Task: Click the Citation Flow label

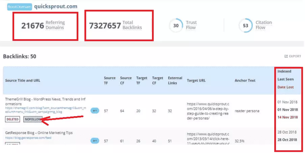Action: point(263,25)
